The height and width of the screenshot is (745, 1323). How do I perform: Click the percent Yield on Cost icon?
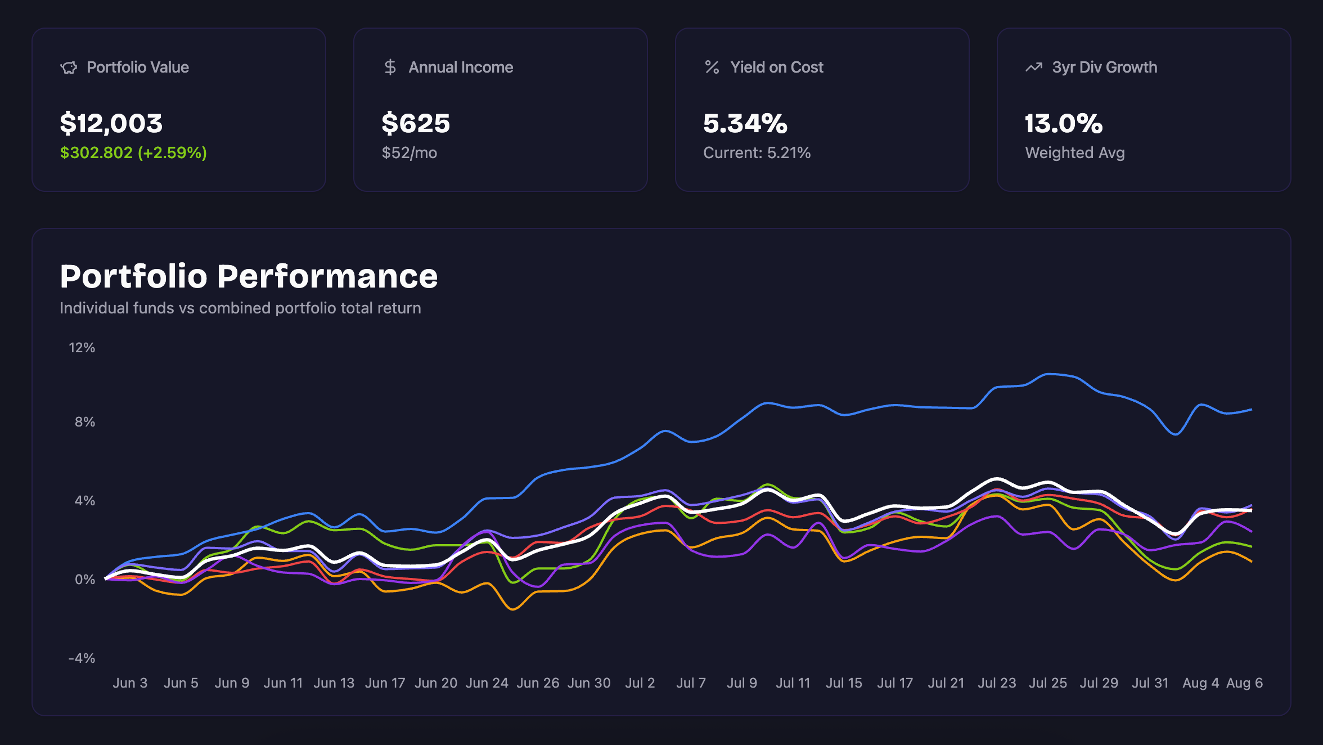pyautogui.click(x=712, y=68)
